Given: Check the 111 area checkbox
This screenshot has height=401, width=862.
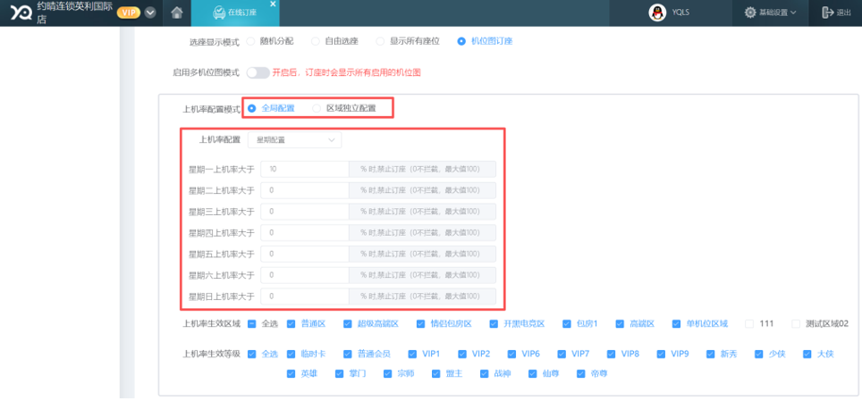Looking at the screenshot, I should (749, 323).
